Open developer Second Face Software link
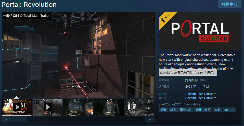Screen dimensions: 244x126 pyautogui.click(x=201, y=94)
